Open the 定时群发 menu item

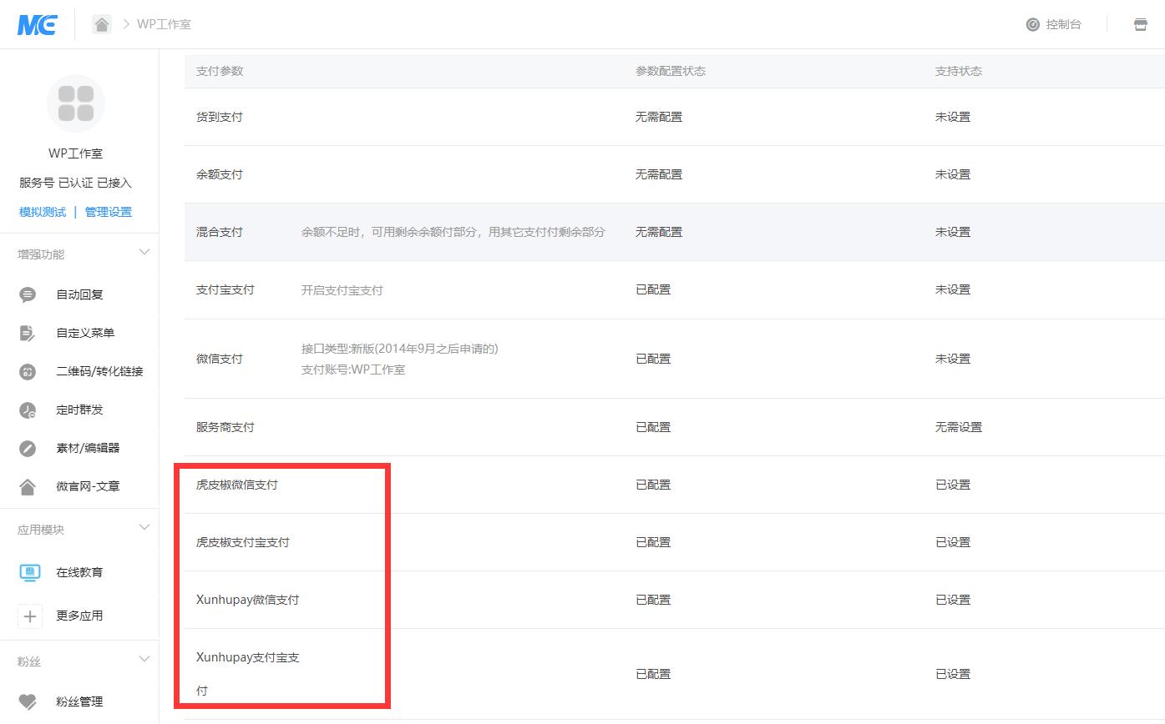point(79,410)
